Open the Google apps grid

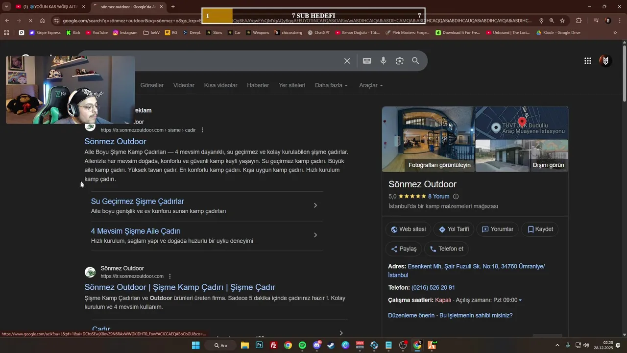[587, 61]
